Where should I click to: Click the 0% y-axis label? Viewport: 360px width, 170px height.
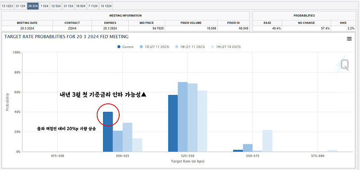18,152
